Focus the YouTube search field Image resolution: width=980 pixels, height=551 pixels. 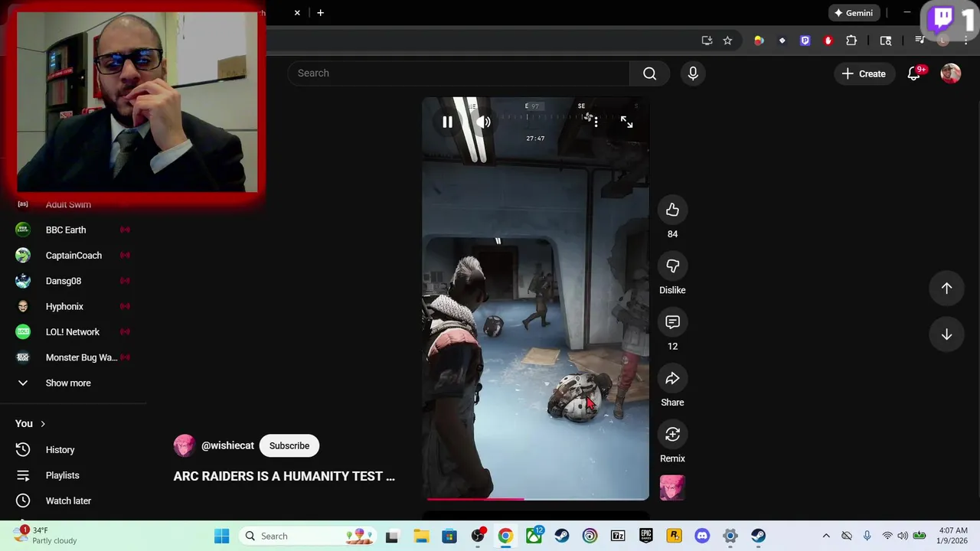(x=459, y=73)
